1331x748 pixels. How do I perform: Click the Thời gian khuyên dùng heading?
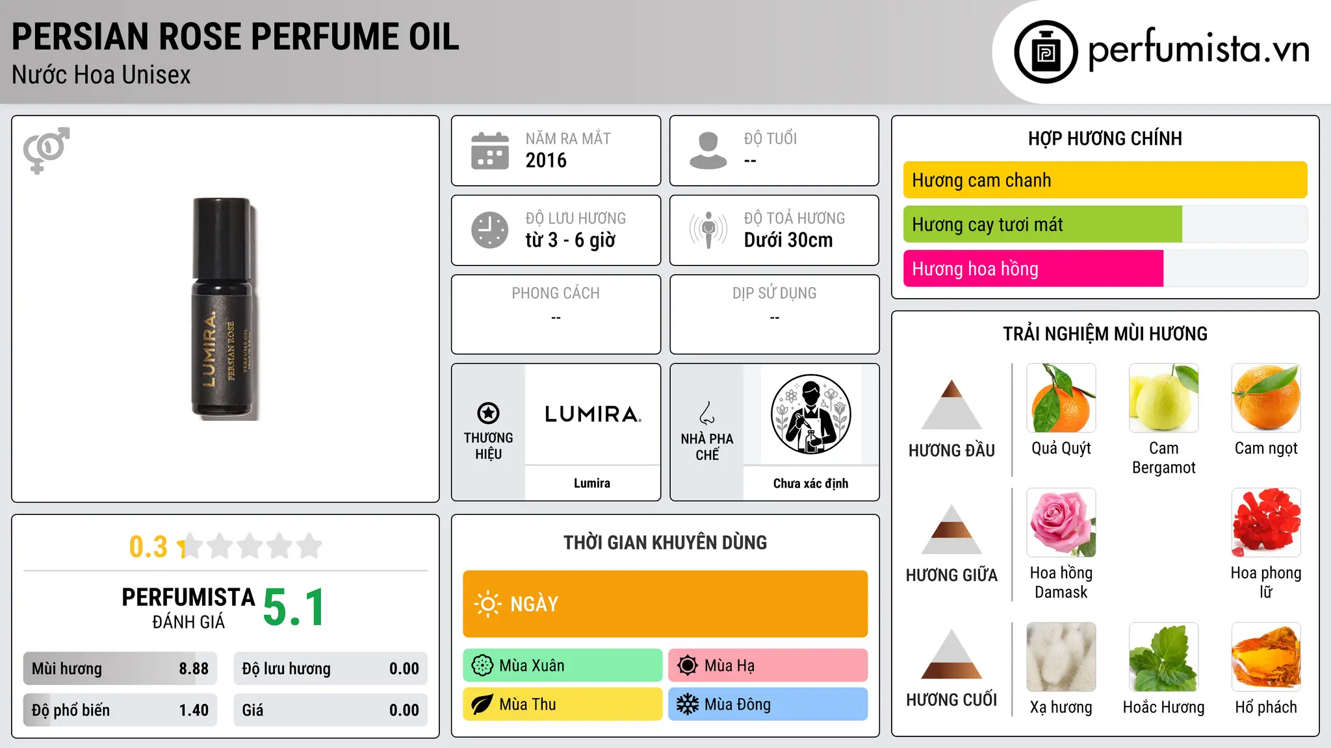click(x=665, y=542)
